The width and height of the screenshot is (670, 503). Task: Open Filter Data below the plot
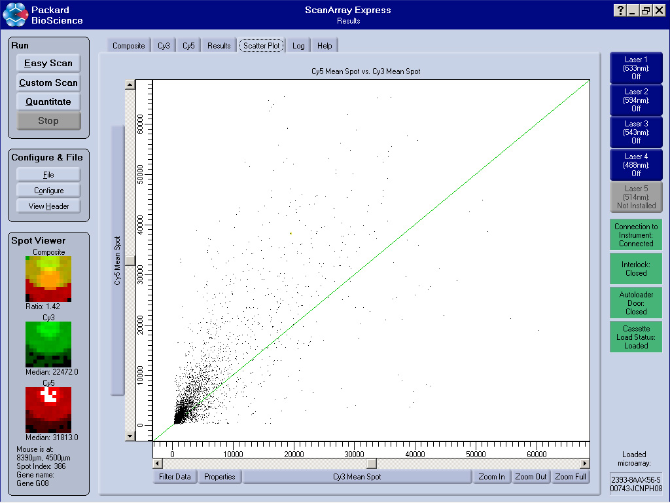[175, 477]
